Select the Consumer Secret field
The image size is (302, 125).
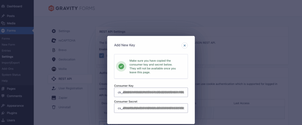click(151, 108)
